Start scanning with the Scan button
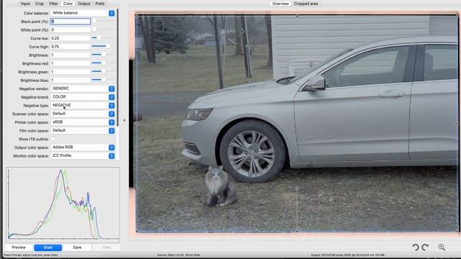Image resolution: width=461 pixels, height=259 pixels. pos(48,247)
